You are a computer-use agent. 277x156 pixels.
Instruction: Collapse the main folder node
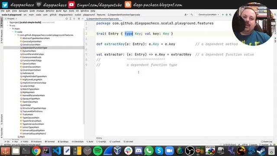point(10,29)
